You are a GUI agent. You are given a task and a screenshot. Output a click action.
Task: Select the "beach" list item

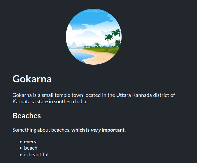click(31, 148)
